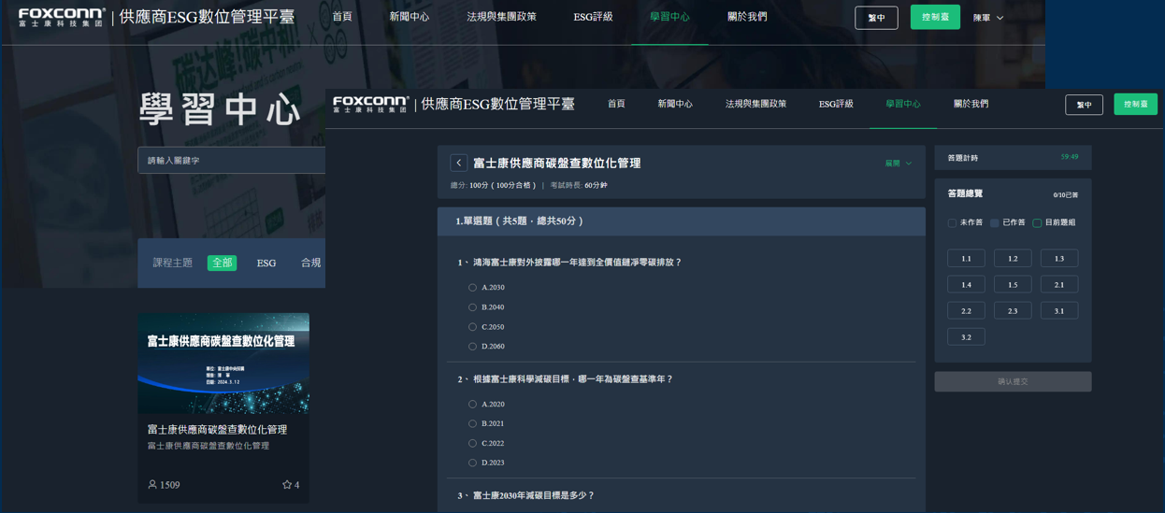Choose option B.2040 for question 1

click(472, 307)
